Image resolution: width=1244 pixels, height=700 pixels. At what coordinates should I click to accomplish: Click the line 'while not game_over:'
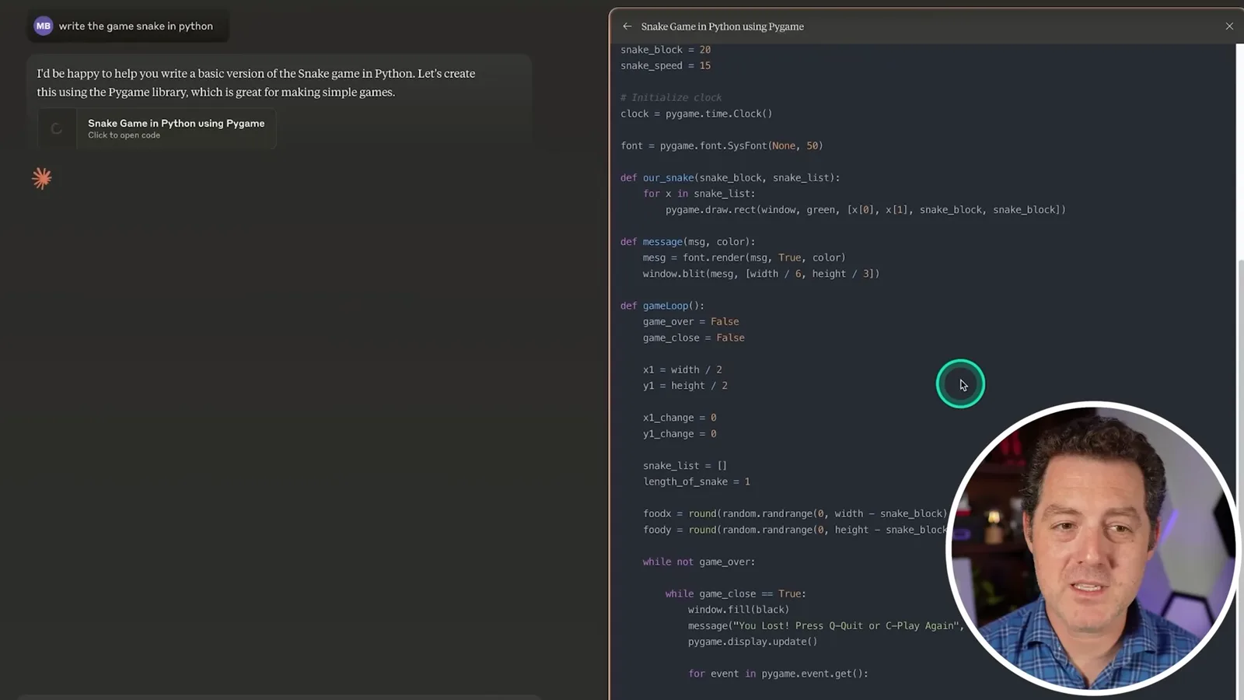point(699,562)
